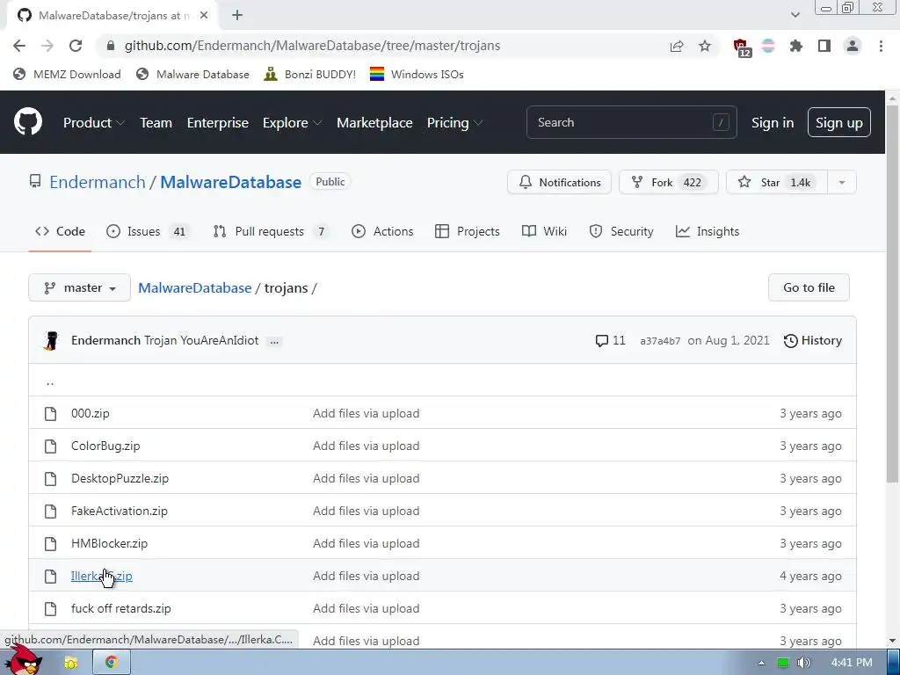Star the repository

[x=777, y=183]
